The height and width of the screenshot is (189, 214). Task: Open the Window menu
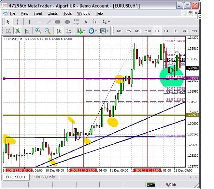(x=84, y=13)
